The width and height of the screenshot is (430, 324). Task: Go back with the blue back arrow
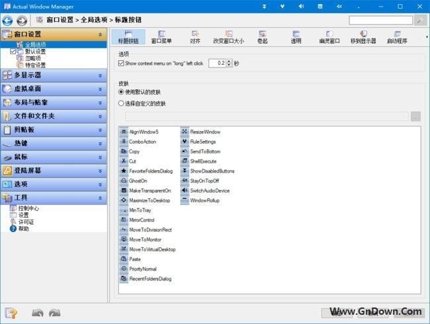pos(7,20)
